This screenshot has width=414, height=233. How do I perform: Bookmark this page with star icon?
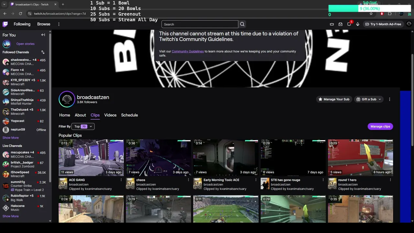(371, 14)
